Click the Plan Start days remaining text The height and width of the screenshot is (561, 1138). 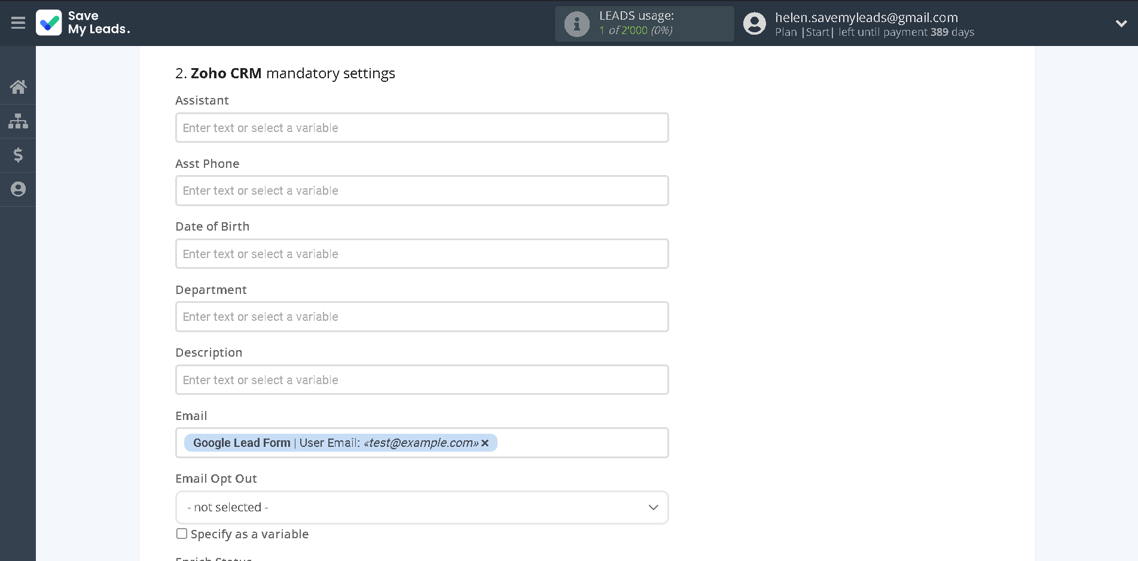point(874,32)
